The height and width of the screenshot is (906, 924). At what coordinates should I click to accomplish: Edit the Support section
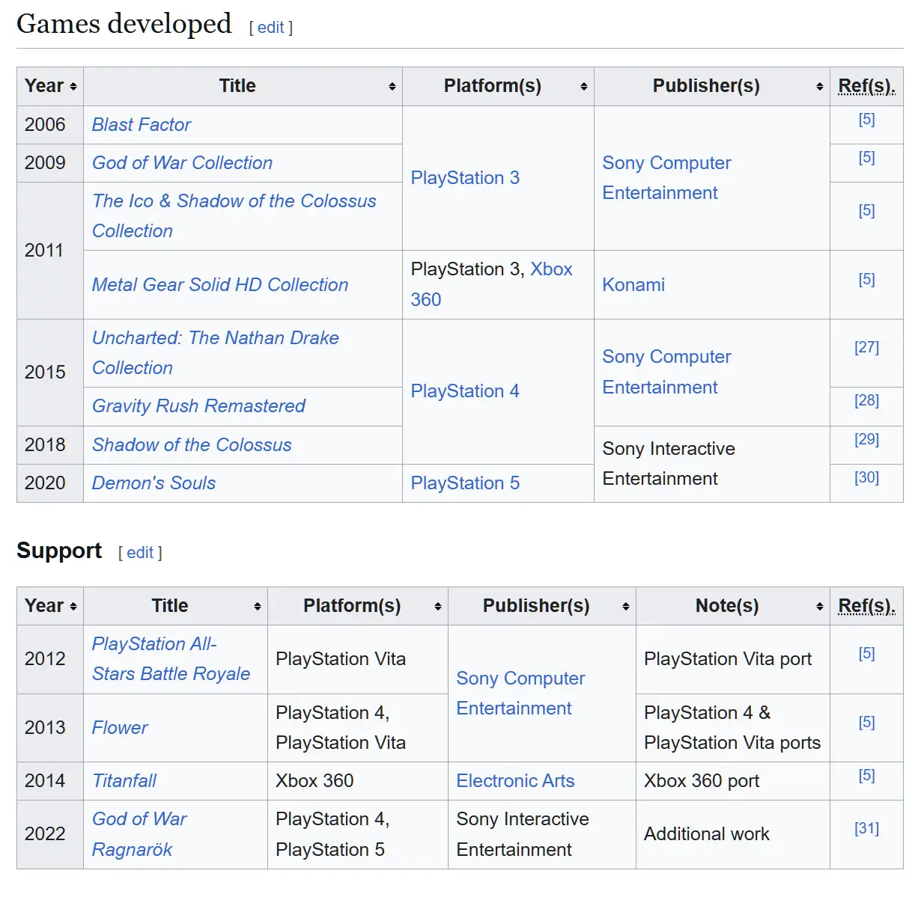pos(140,553)
